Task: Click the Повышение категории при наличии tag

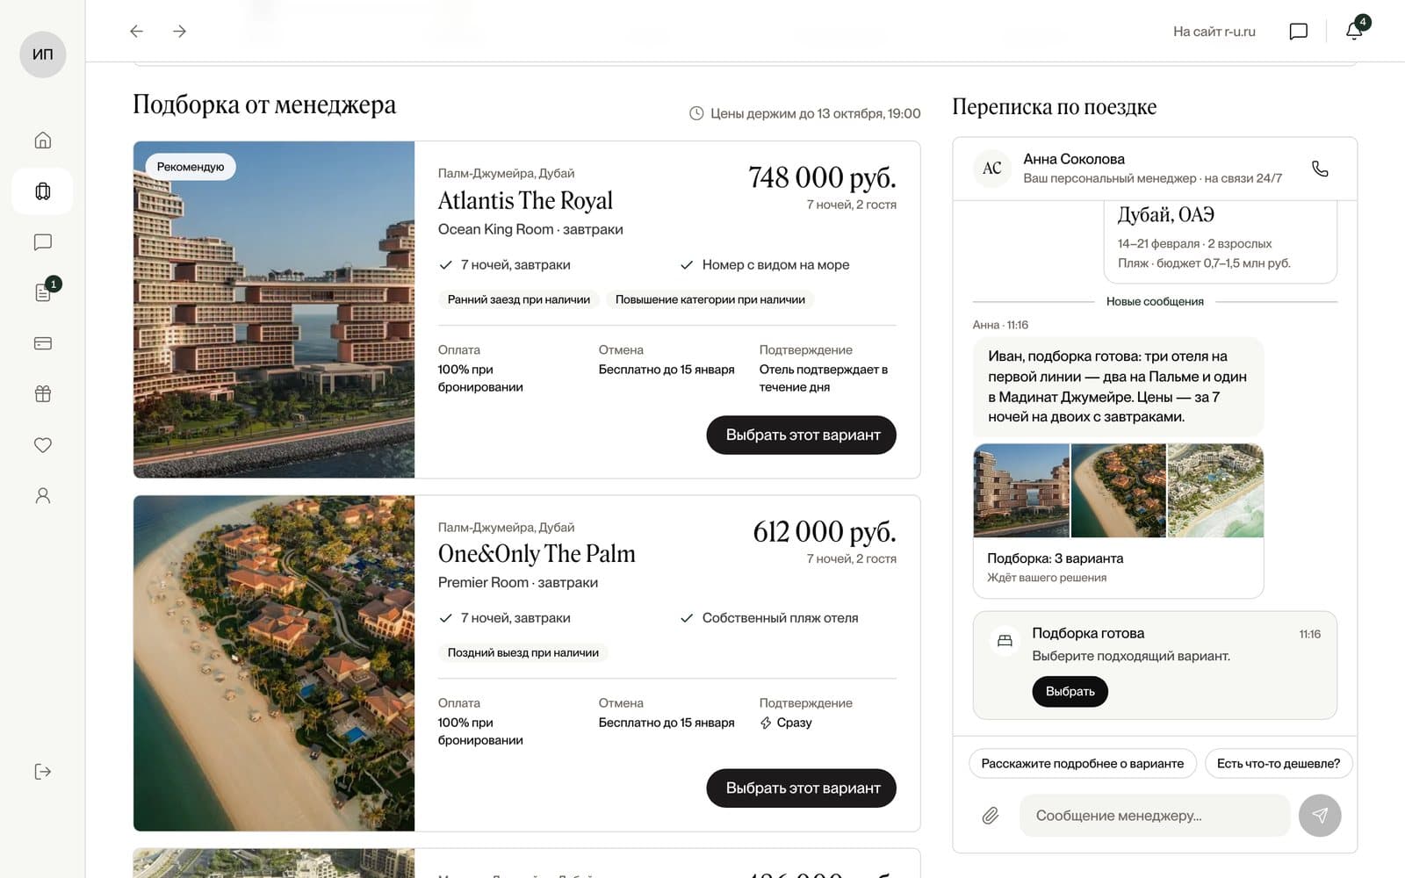Action: 710,299
